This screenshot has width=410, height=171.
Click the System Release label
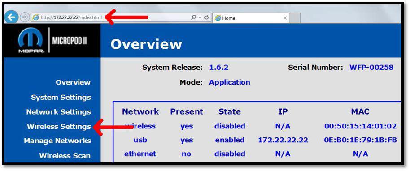point(172,68)
